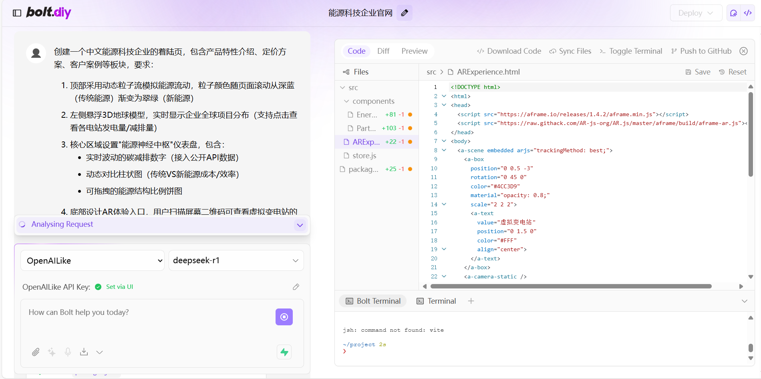
Task: Click the editor horizontal scrollbar
Action: [x=571, y=286]
